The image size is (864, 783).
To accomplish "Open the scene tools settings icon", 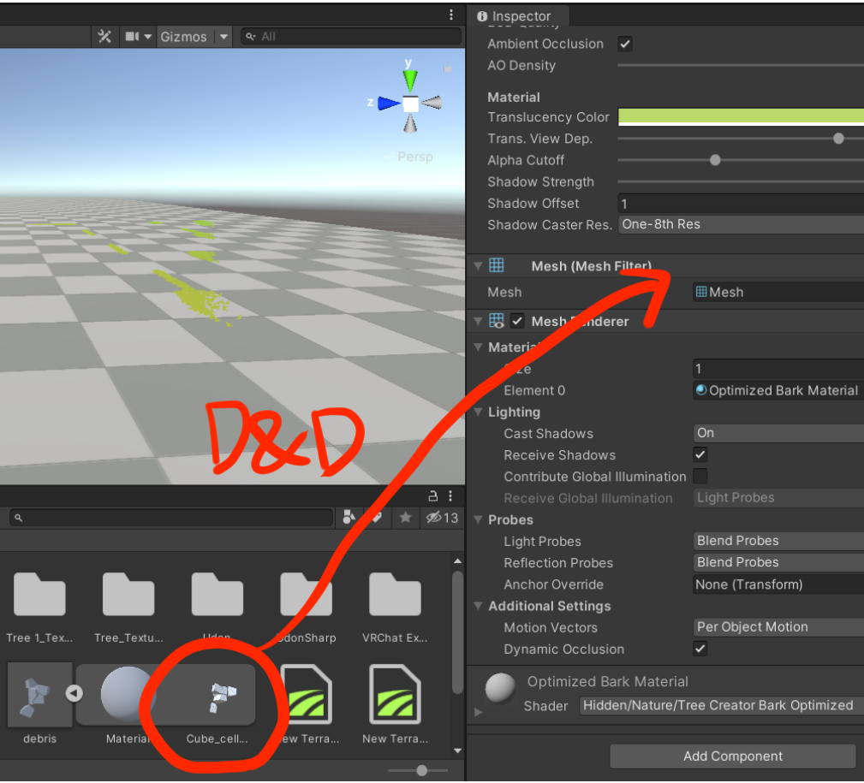I will point(104,36).
